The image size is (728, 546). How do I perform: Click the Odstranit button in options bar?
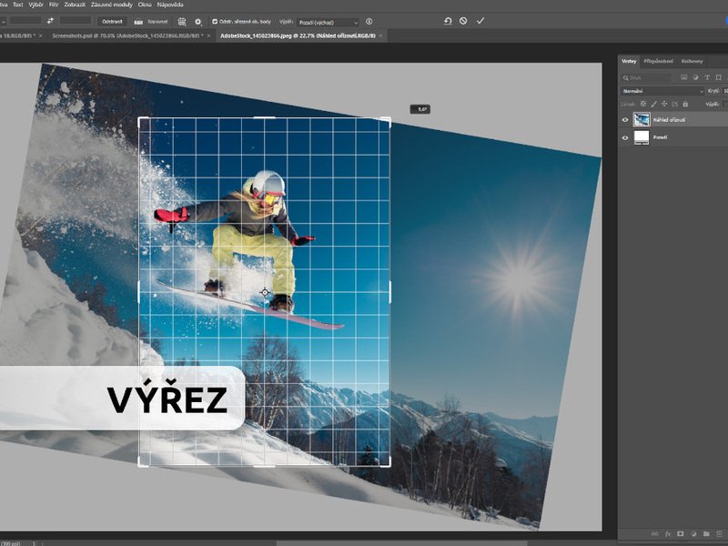tap(112, 21)
